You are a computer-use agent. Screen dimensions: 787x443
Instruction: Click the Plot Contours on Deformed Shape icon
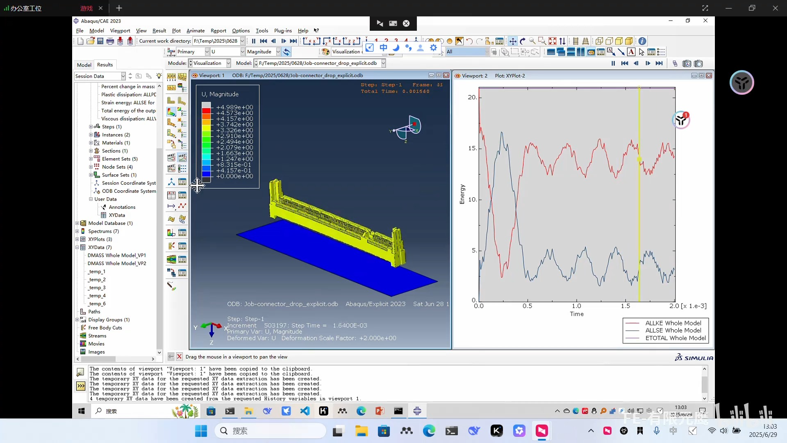pyautogui.click(x=171, y=112)
